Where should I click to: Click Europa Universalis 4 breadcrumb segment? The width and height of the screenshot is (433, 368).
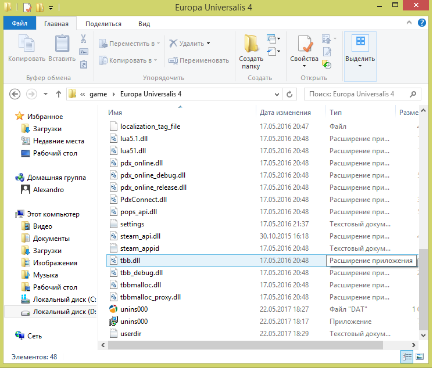(151, 94)
